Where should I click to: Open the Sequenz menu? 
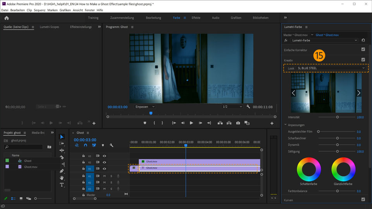[x=40, y=10]
